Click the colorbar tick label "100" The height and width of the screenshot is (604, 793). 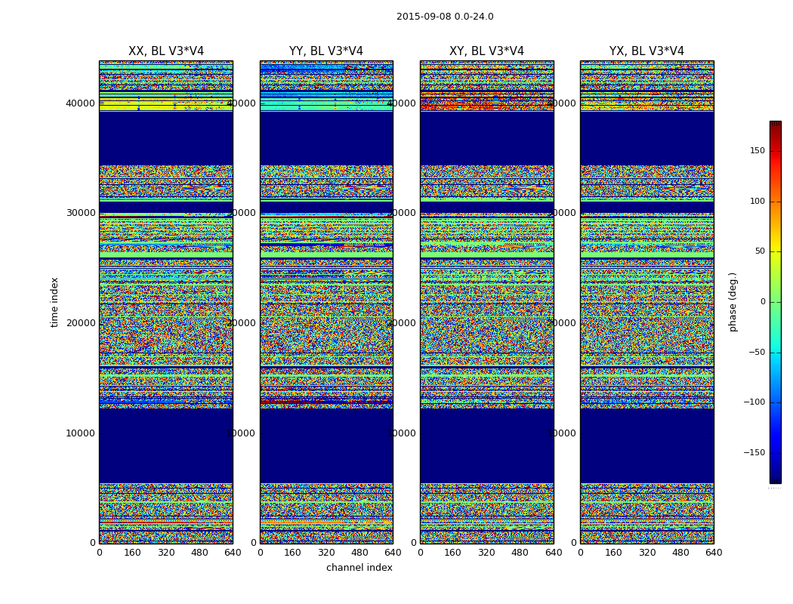(757, 201)
